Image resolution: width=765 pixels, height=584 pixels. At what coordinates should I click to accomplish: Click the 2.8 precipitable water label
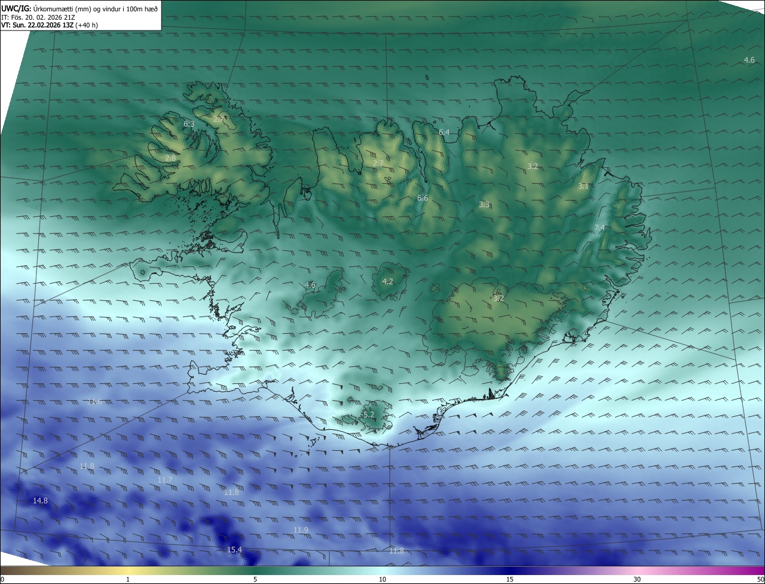171,158
